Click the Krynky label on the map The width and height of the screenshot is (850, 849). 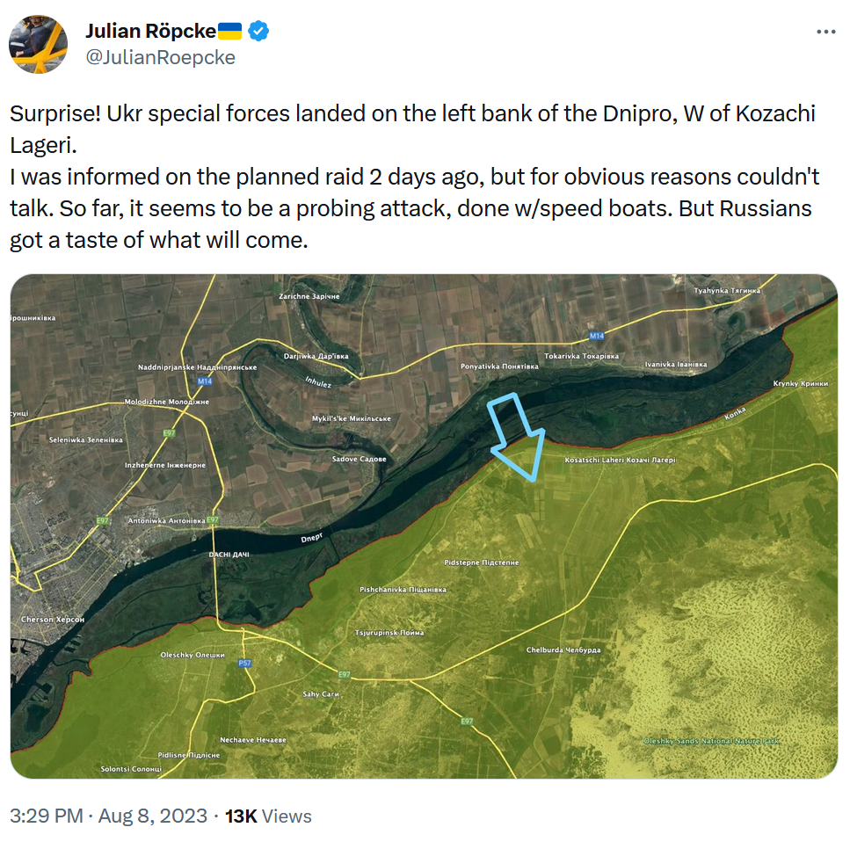(x=800, y=384)
